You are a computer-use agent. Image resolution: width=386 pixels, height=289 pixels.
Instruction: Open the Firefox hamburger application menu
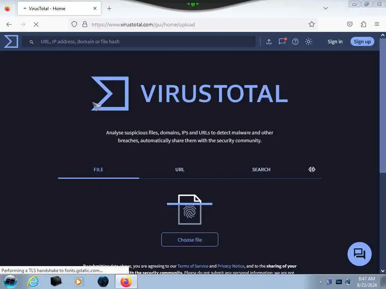(377, 24)
